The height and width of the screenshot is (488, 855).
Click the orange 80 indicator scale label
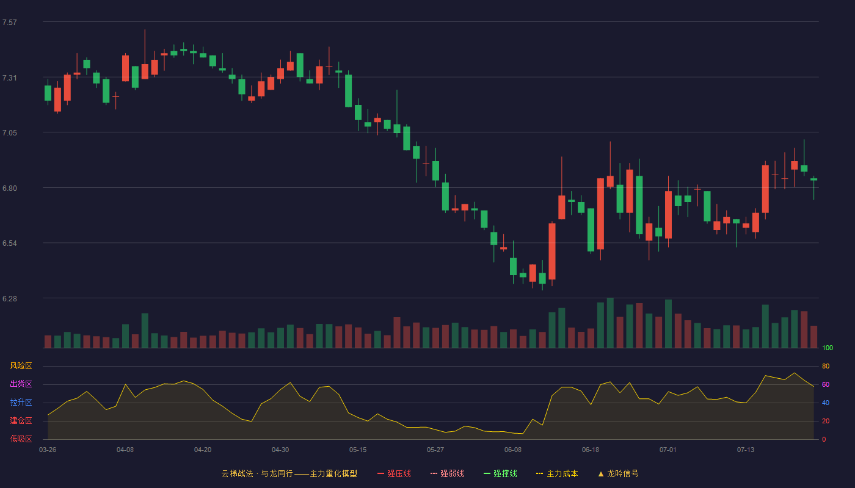click(826, 367)
